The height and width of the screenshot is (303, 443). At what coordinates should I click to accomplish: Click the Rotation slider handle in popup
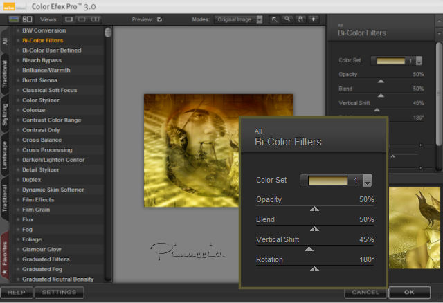(315, 268)
